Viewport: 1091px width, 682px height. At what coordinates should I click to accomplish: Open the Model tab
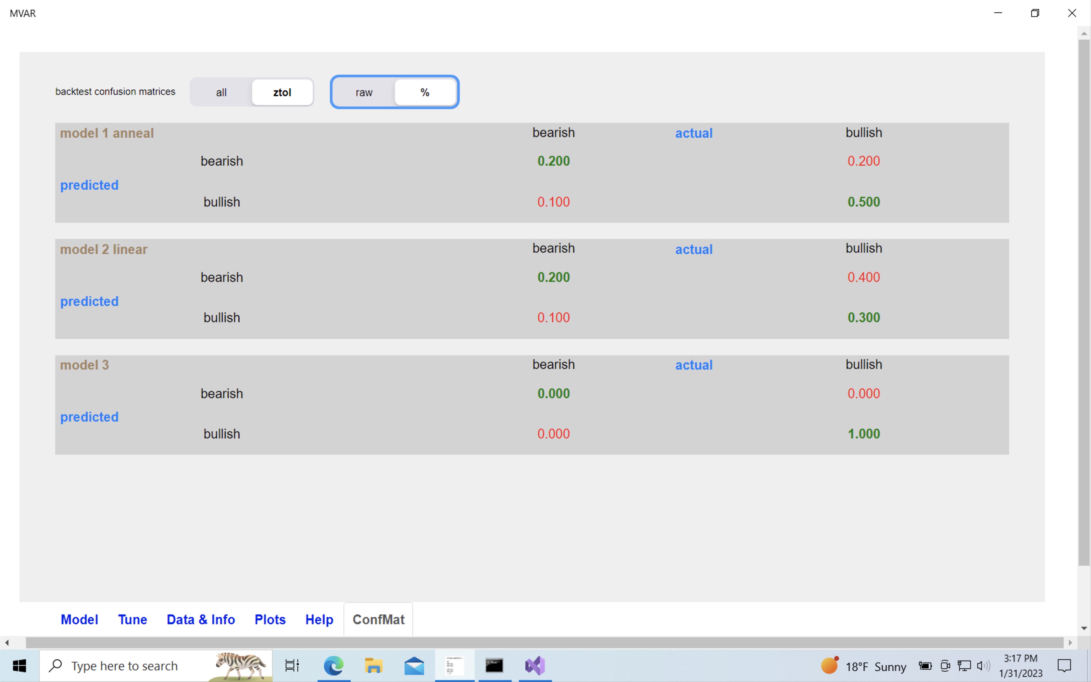click(79, 619)
